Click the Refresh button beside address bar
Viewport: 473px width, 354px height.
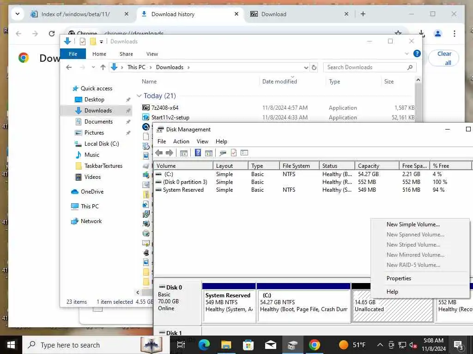coord(314,67)
